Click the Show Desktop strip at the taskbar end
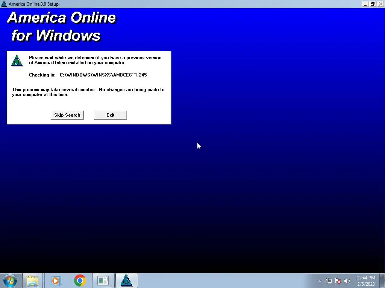This screenshot has height=288, width=385. tap(382, 280)
